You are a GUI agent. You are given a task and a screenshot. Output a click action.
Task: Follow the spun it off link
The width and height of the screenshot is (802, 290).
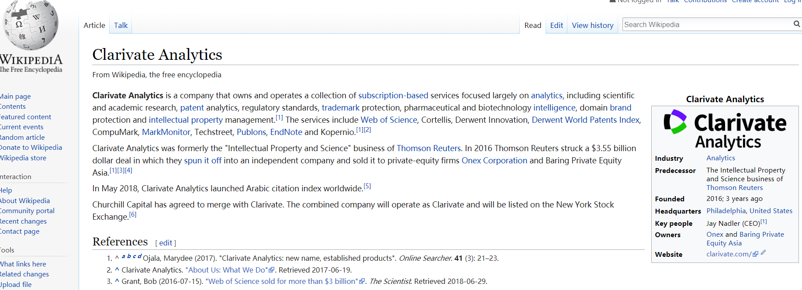click(x=203, y=161)
